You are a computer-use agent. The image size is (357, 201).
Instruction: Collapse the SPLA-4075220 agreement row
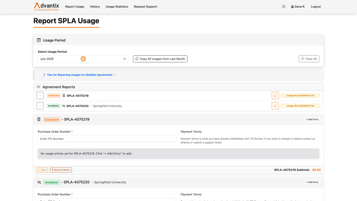click(40, 106)
